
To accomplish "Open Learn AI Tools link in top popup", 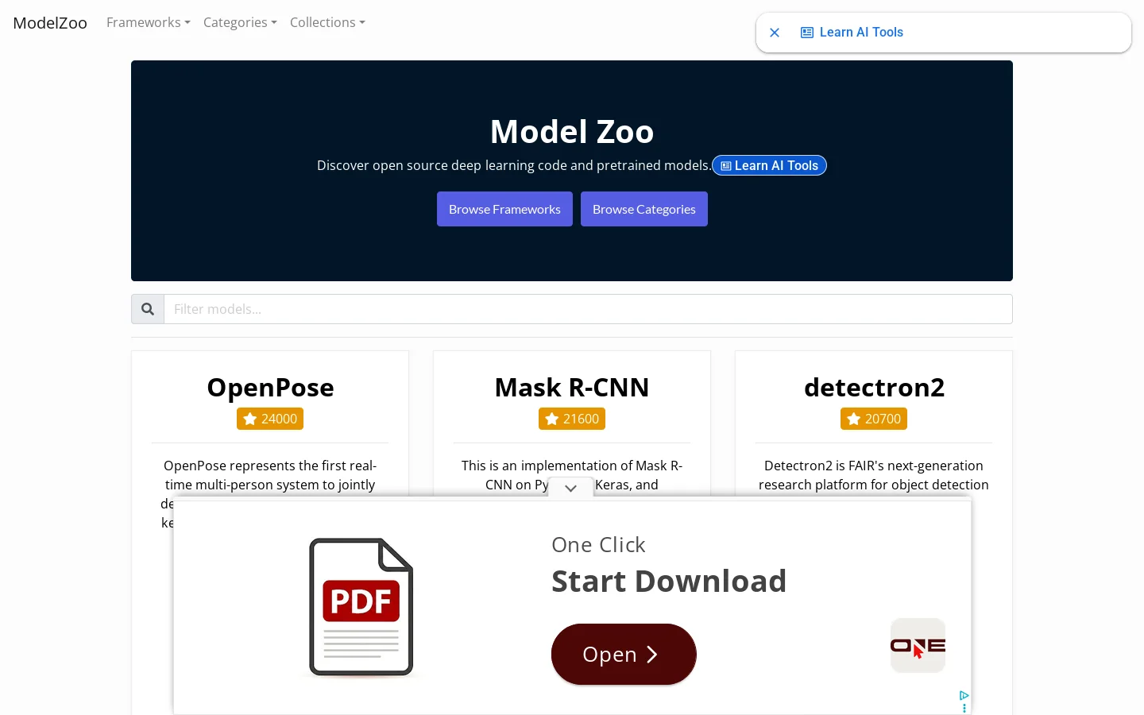I will point(852,33).
